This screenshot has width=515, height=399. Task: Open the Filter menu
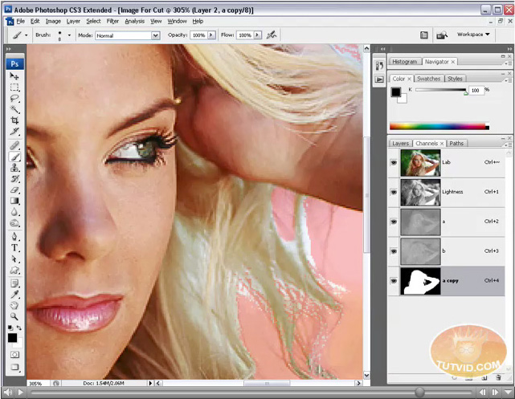tap(112, 21)
